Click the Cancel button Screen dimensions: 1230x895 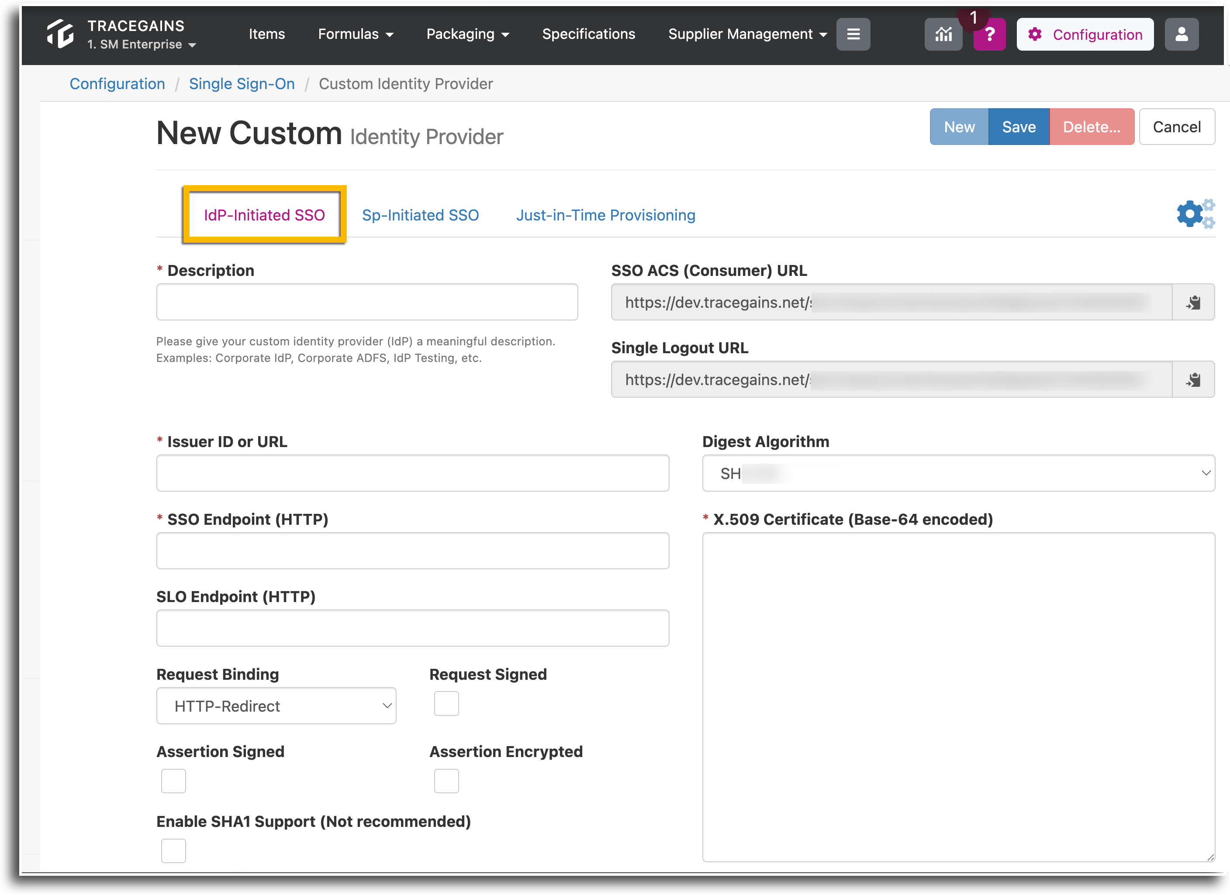pyautogui.click(x=1176, y=127)
